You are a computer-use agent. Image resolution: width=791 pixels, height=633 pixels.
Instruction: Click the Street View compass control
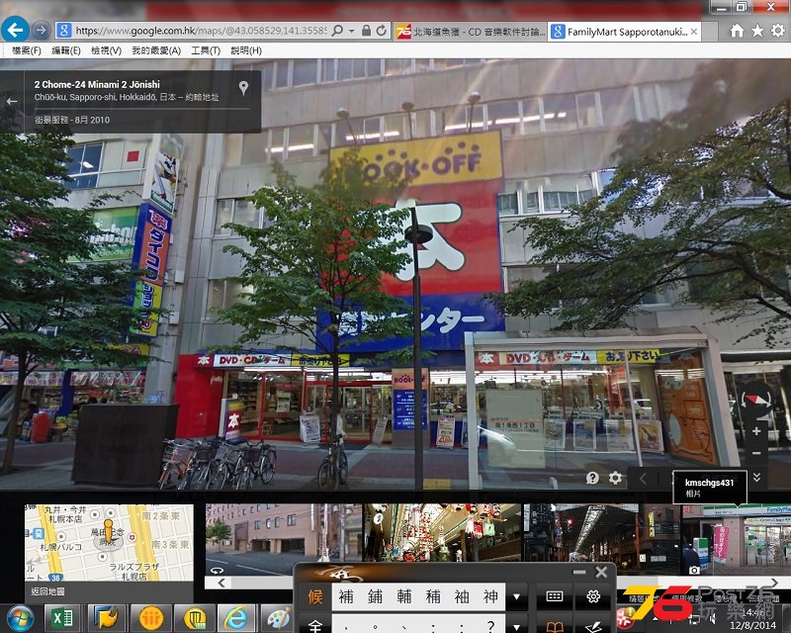[757, 400]
